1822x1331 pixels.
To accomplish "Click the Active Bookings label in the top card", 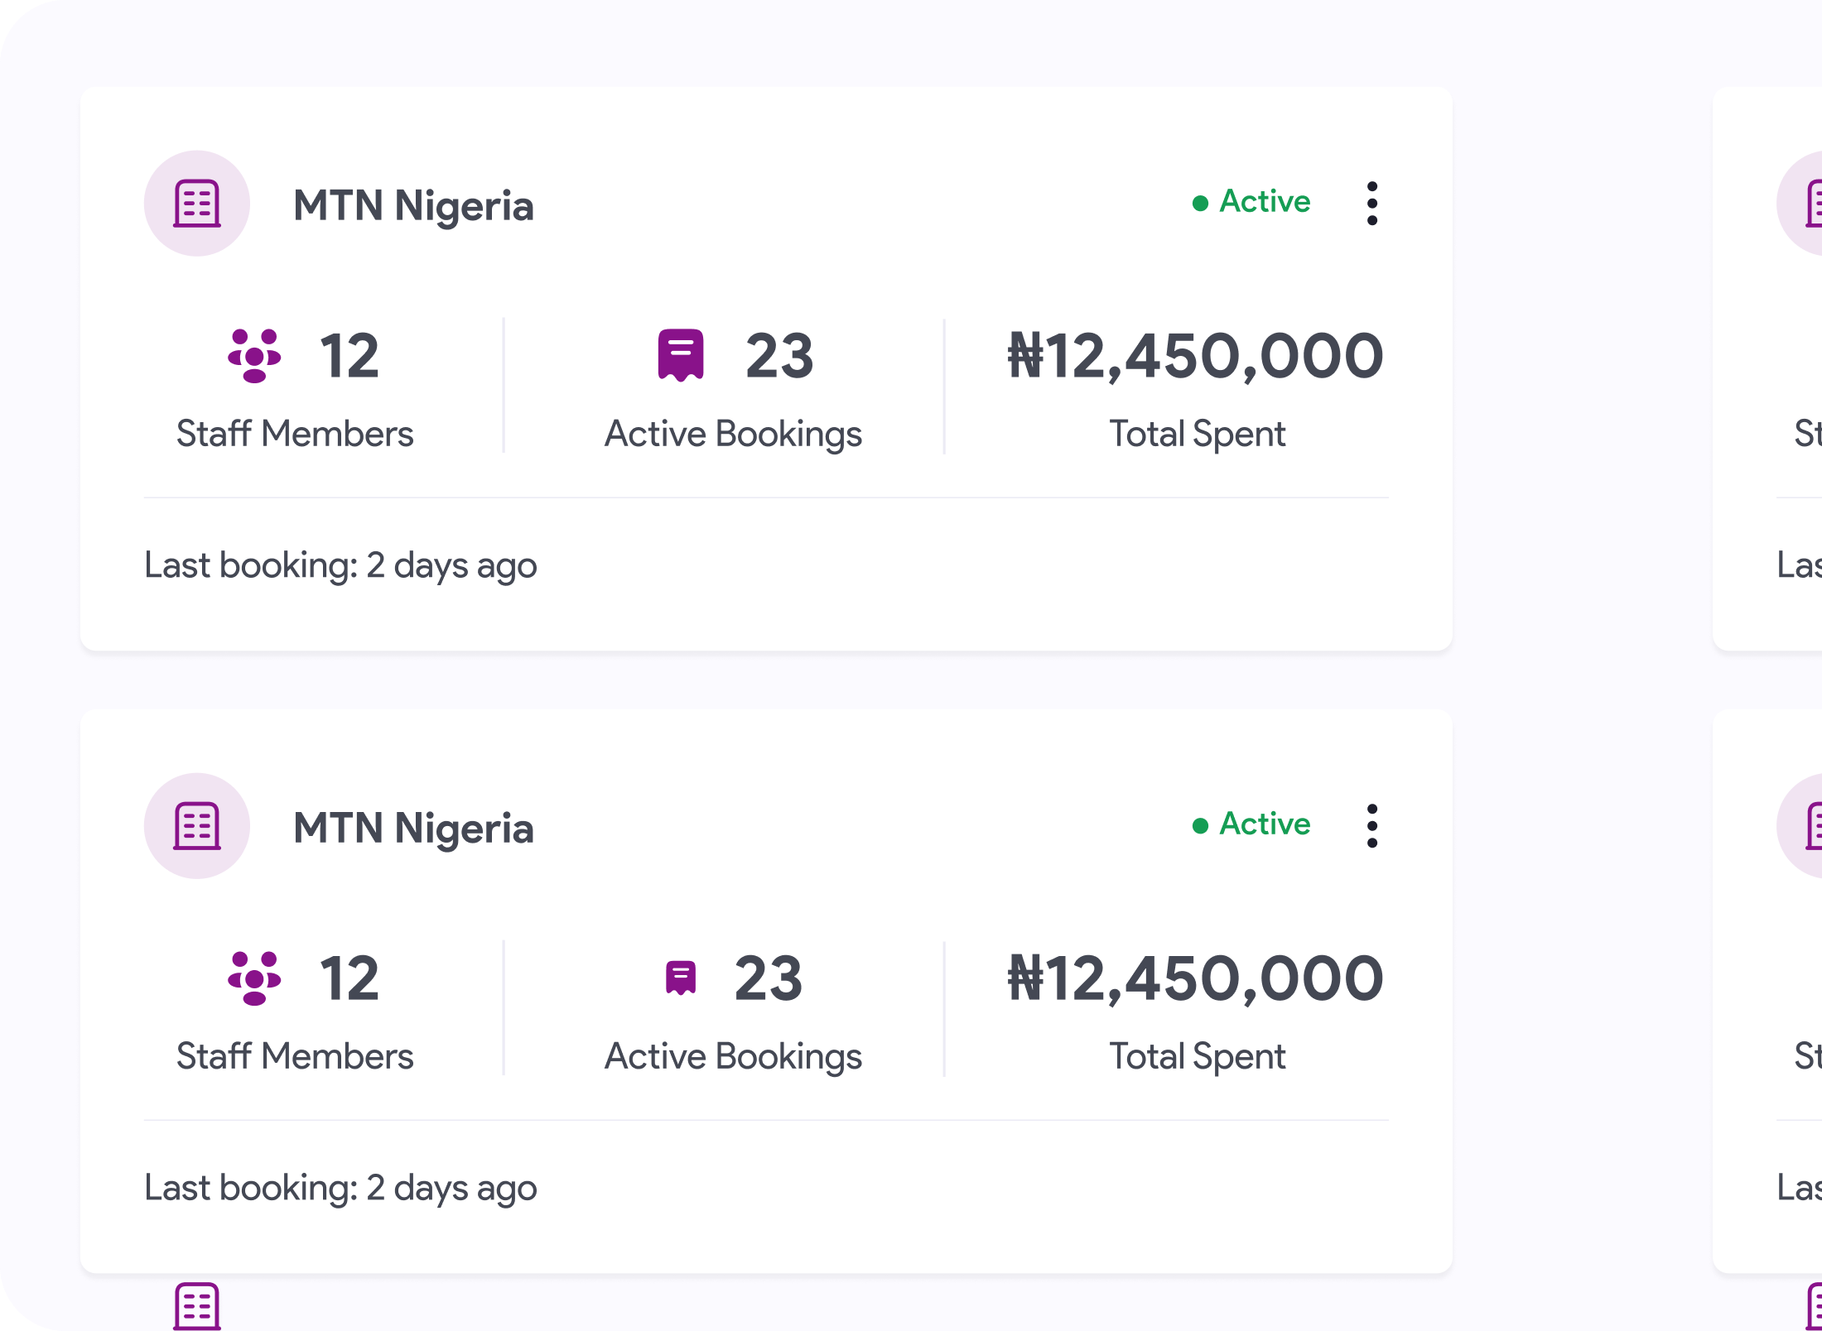I will click(x=733, y=434).
